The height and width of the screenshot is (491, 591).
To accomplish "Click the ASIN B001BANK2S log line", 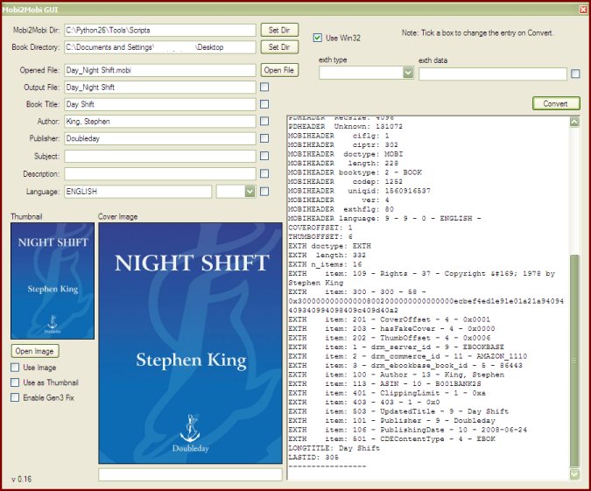I will click(x=384, y=383).
